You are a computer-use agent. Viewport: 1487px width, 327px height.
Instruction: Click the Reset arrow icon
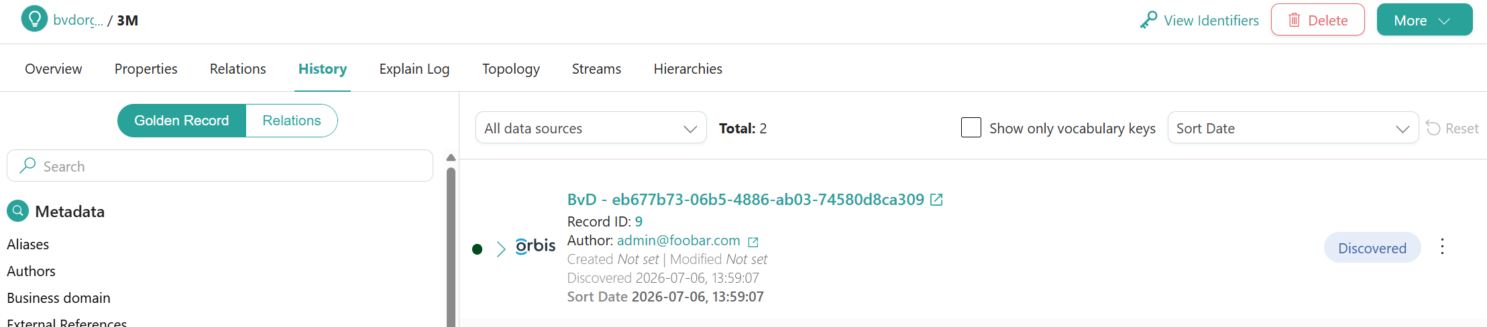1433,128
